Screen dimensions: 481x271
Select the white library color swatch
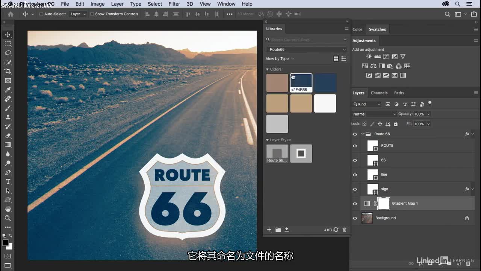(x=325, y=103)
